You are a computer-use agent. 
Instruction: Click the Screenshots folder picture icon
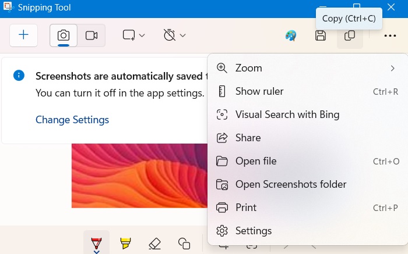(x=222, y=184)
